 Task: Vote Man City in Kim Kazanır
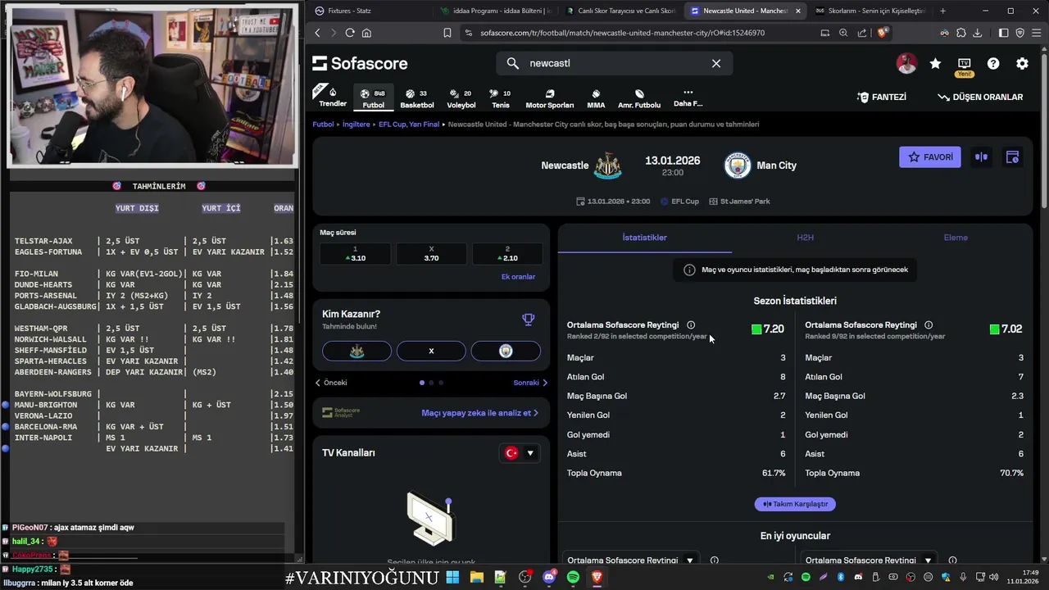point(506,351)
